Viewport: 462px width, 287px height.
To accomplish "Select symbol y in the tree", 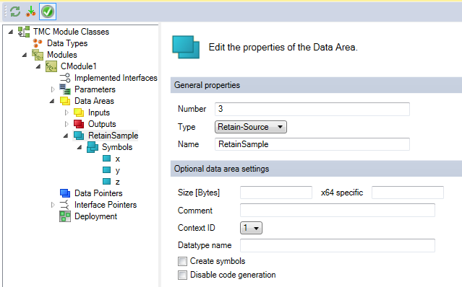I will 118,170.
